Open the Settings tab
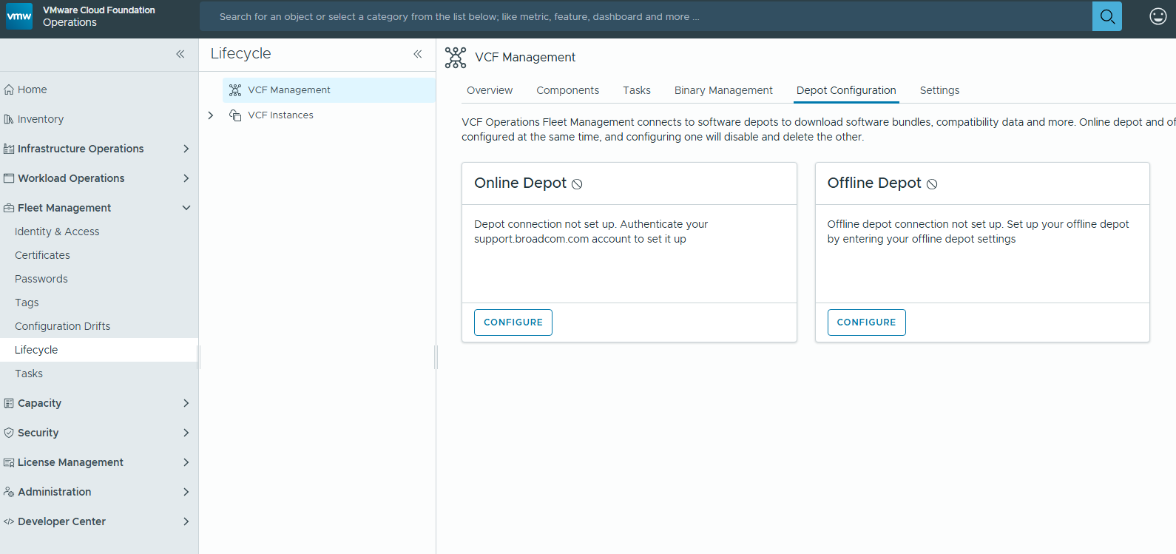1176x554 pixels. click(939, 90)
